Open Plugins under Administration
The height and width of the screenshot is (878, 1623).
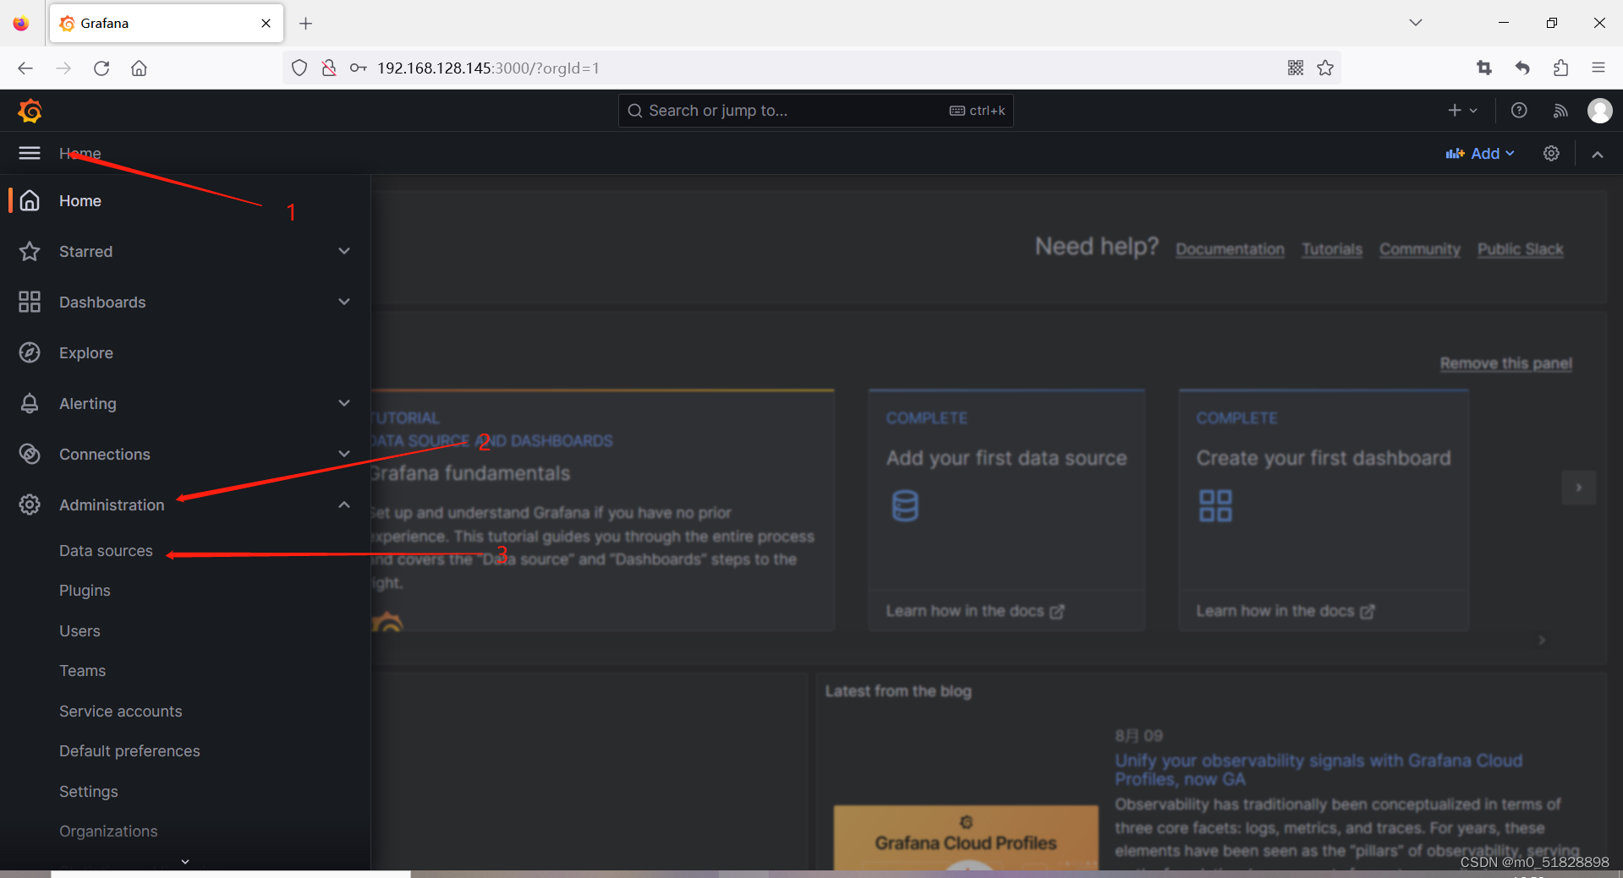(x=85, y=591)
